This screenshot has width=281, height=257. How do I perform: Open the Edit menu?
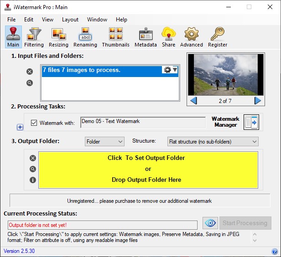(x=29, y=19)
